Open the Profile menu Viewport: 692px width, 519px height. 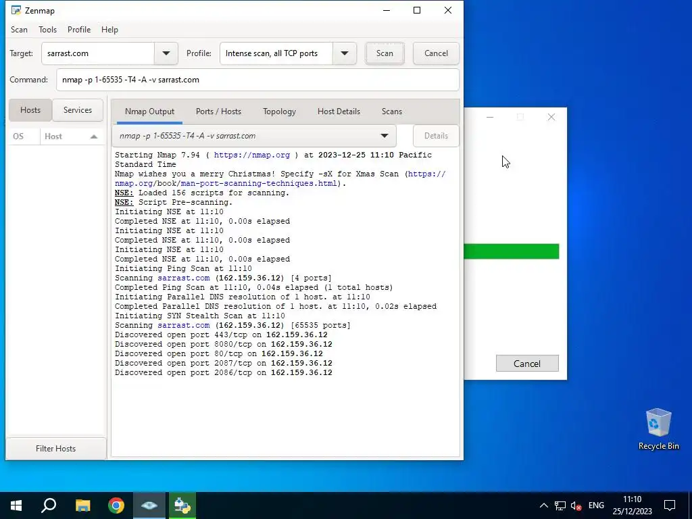pyautogui.click(x=79, y=30)
